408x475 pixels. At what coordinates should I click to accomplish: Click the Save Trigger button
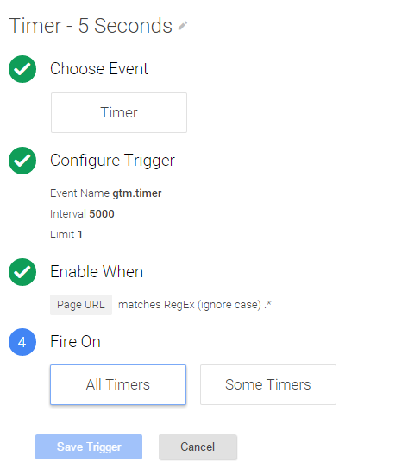(89, 446)
